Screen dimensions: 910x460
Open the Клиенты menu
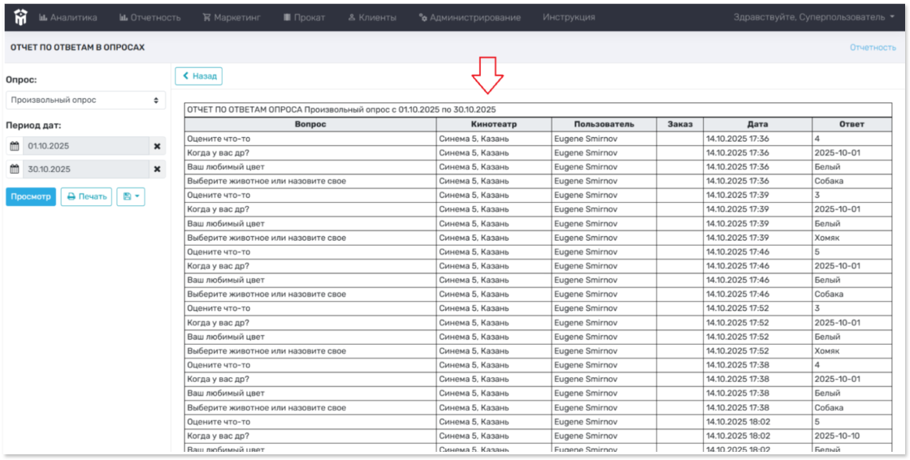pyautogui.click(x=371, y=17)
